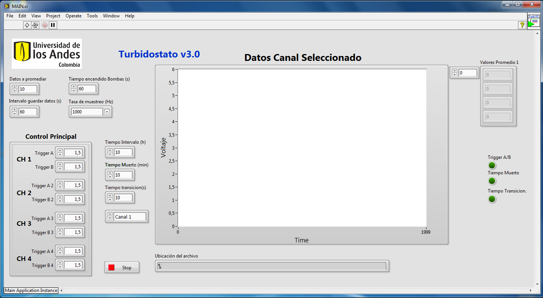The width and height of the screenshot is (543, 298).
Task: Click the Pause toolbar icon
Action: (x=53, y=25)
